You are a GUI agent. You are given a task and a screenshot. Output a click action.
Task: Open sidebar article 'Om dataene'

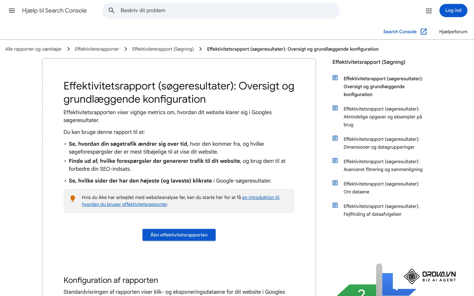(x=381, y=188)
